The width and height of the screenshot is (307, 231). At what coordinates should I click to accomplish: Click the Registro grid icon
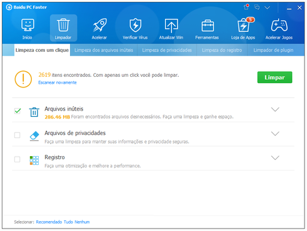[34, 160]
